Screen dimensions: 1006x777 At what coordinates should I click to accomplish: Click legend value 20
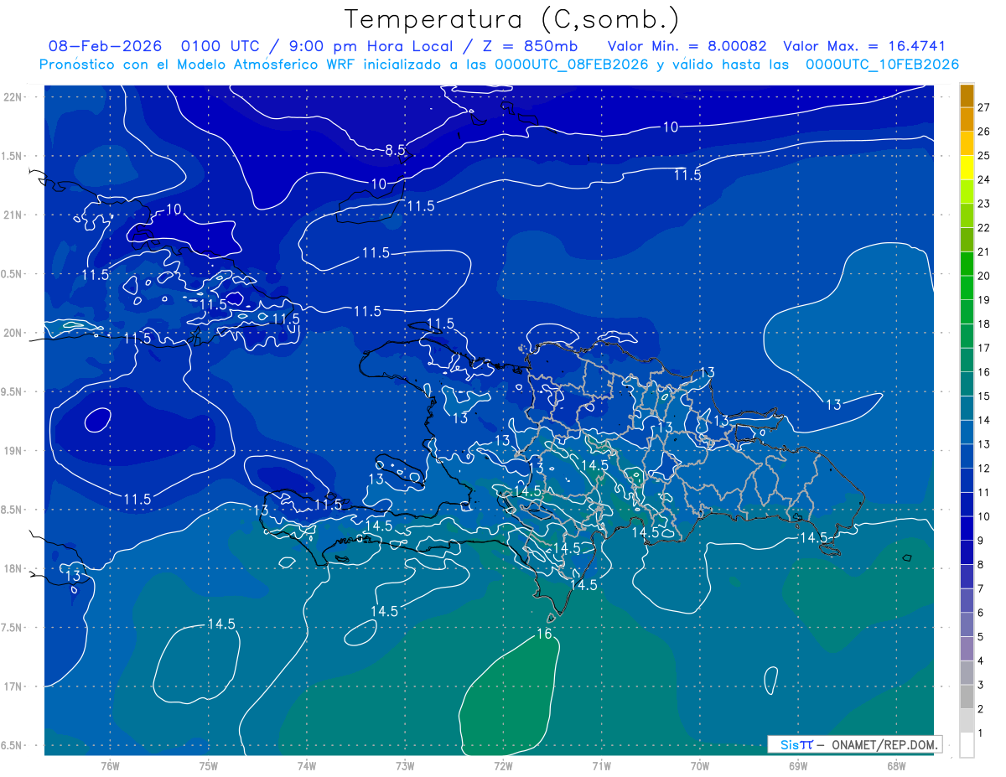(983, 276)
